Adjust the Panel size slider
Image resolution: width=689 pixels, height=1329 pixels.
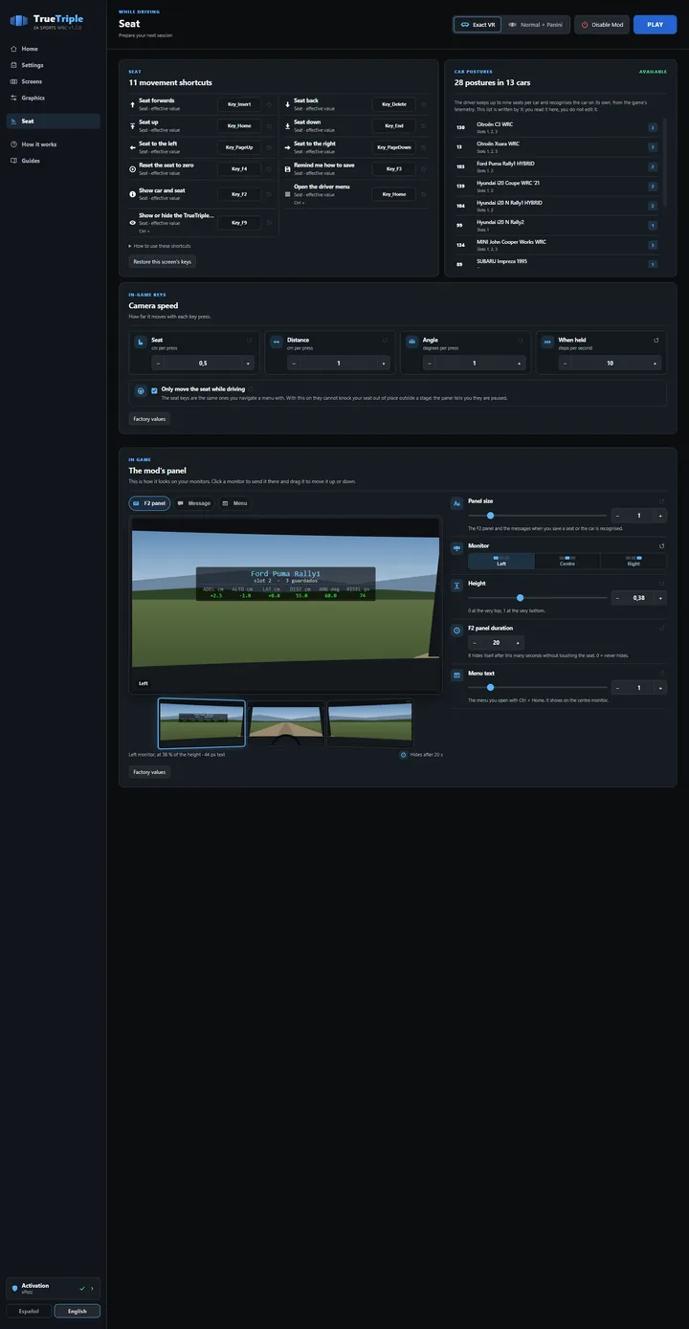click(538, 516)
